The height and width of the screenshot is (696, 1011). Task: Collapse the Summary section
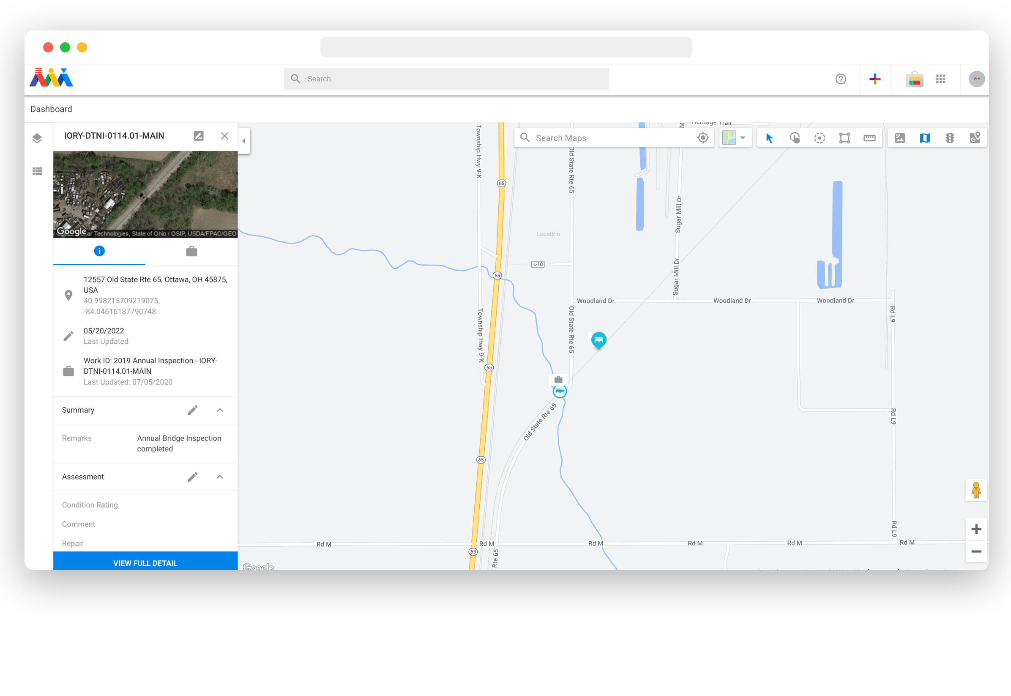220,410
